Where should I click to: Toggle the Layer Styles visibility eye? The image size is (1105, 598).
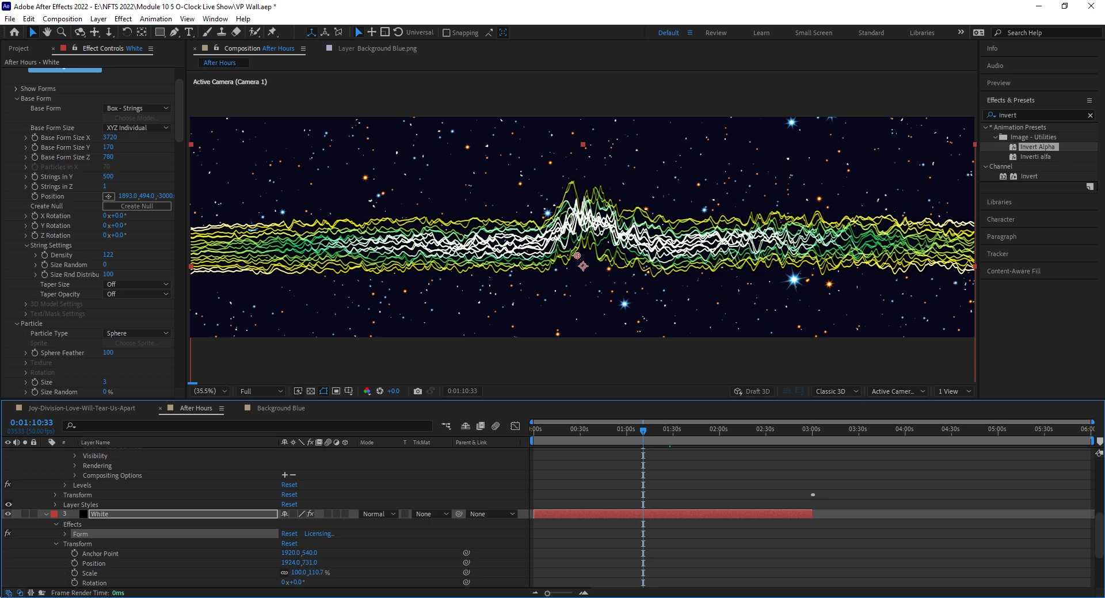coord(8,505)
